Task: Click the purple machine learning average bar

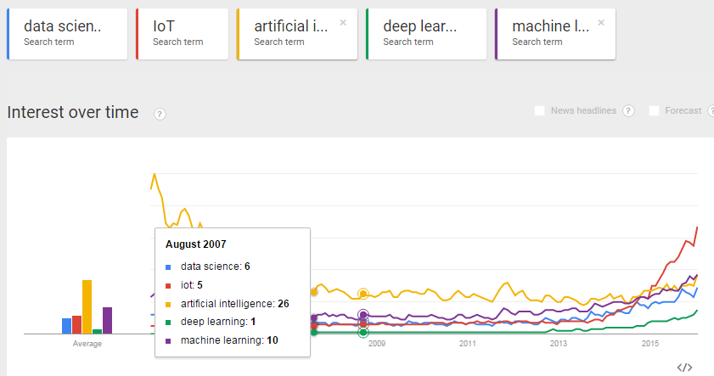Action: click(x=108, y=321)
